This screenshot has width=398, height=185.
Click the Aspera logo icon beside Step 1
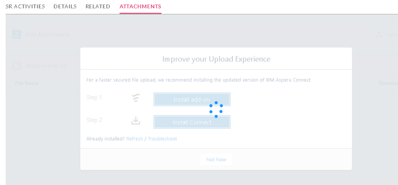(136, 98)
